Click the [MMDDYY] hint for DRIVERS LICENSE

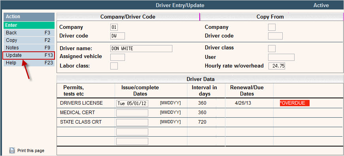tap(170, 103)
